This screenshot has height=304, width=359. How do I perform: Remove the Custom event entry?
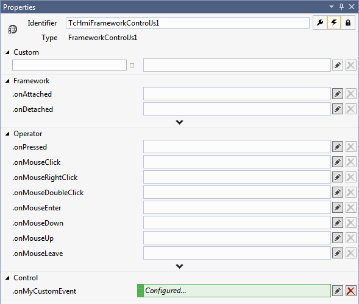(350, 65)
